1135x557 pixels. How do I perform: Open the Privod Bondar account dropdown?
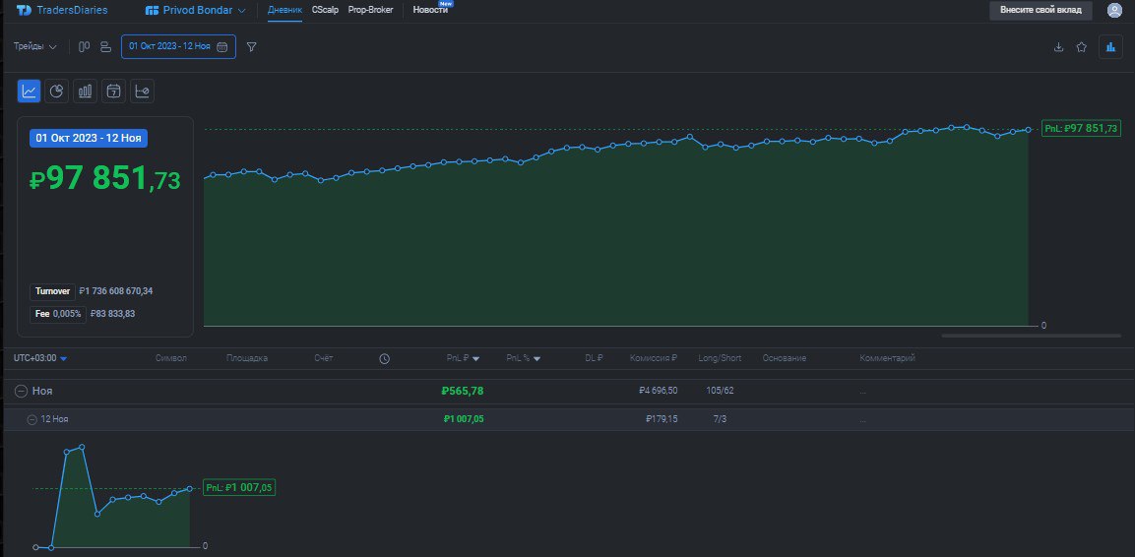196,10
